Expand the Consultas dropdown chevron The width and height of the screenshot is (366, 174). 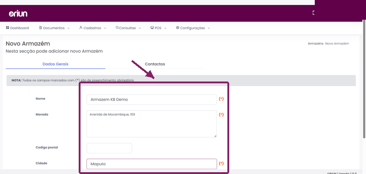[140, 28]
